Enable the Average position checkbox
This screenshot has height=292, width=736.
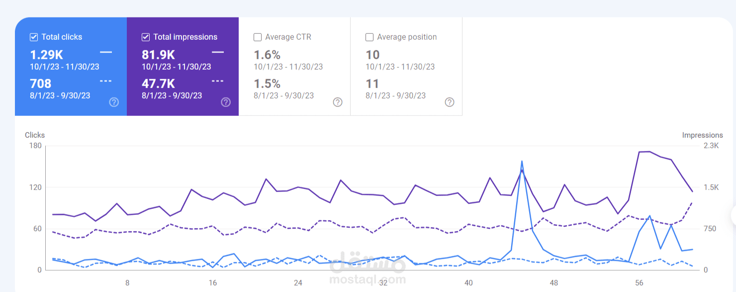tap(369, 37)
